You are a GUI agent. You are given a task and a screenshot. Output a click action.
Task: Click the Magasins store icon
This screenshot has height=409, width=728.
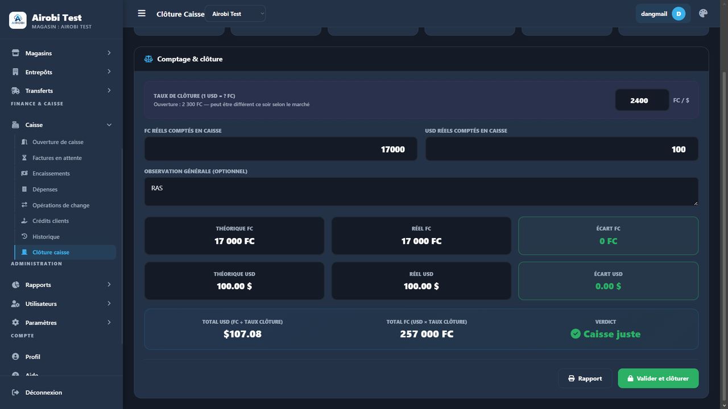pyautogui.click(x=15, y=53)
